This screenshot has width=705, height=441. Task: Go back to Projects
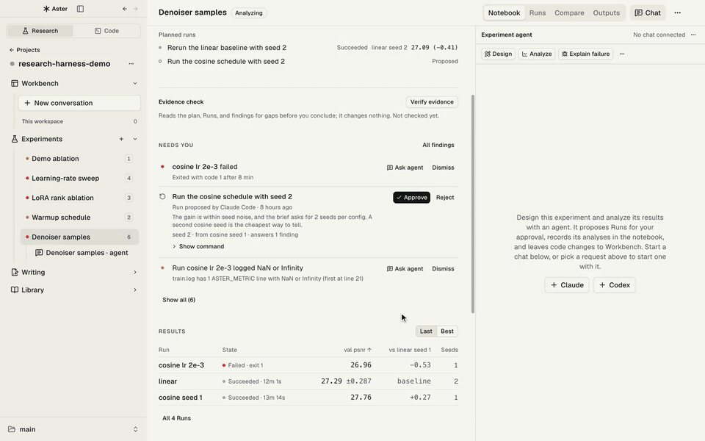coord(25,50)
